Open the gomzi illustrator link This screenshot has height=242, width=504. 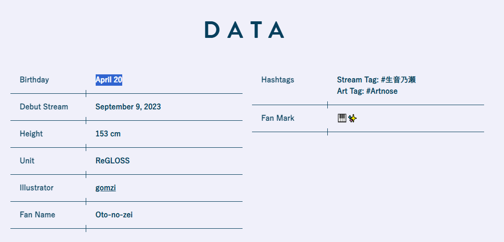106,188
